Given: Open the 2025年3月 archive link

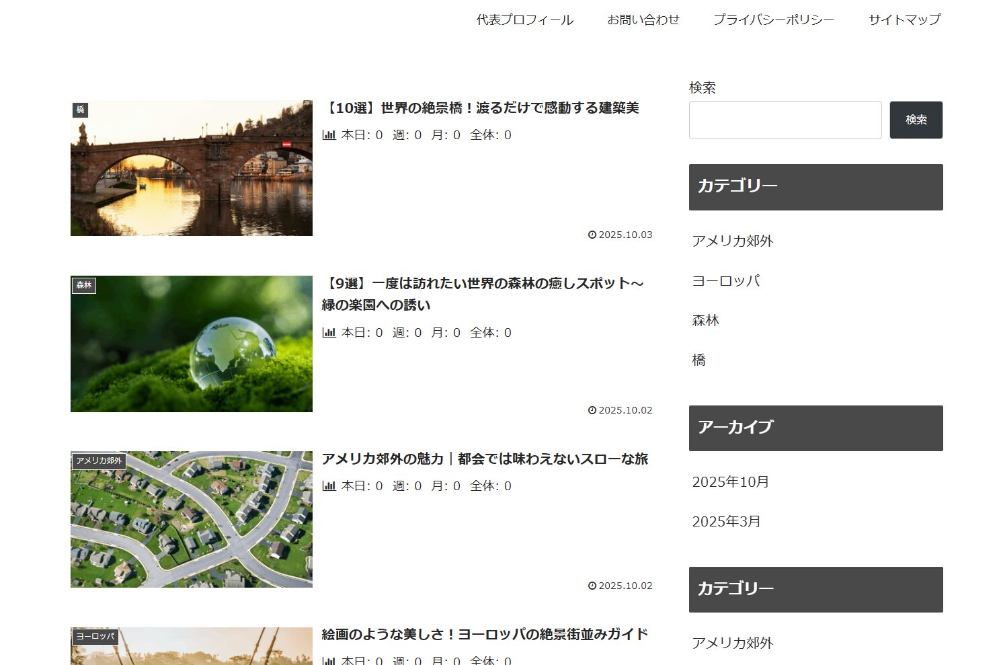Looking at the screenshot, I should 726,522.
